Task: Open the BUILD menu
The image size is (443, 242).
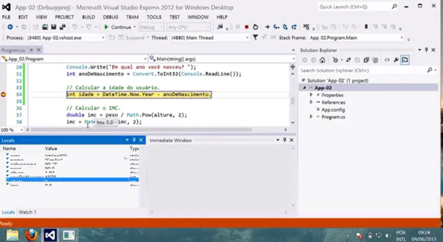Action: pos(89,17)
